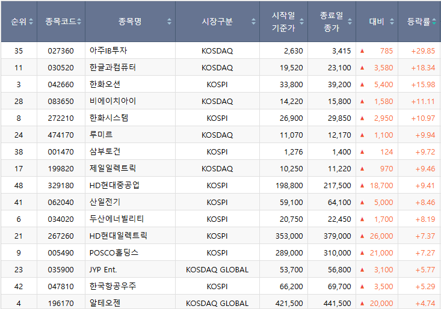The width and height of the screenshot is (441, 309).
Task: Click stock code 199820
Action: click(x=61, y=169)
